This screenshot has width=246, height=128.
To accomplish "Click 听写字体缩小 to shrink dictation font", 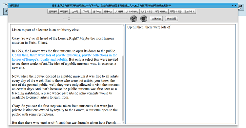I will (176, 11).
